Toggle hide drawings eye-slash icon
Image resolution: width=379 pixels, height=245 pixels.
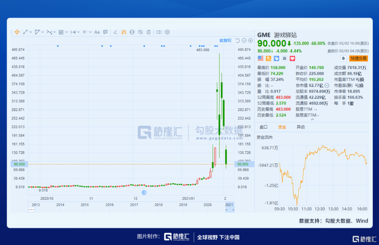tap(140, 32)
